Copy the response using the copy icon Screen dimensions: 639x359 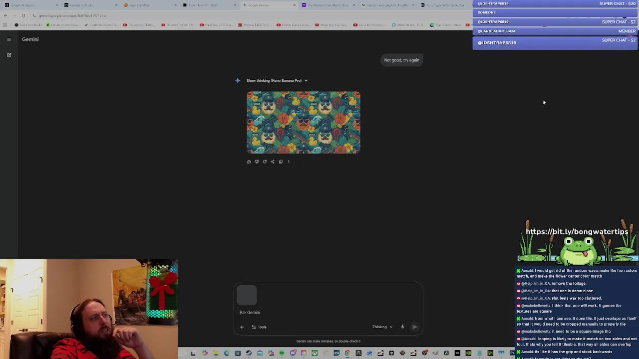coord(281,162)
